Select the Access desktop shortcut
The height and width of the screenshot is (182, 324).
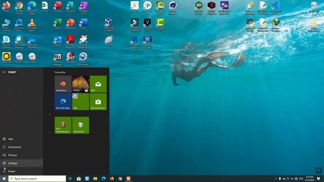[x=58, y=7]
